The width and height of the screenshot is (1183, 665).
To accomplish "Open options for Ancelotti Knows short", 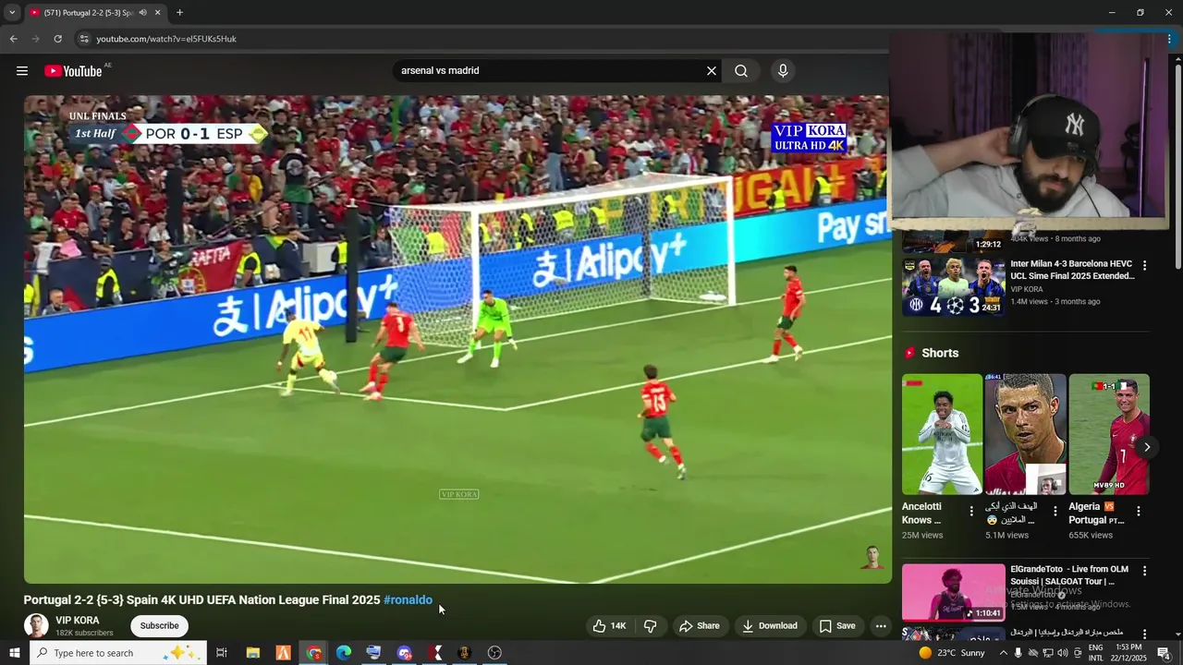I will [971, 511].
